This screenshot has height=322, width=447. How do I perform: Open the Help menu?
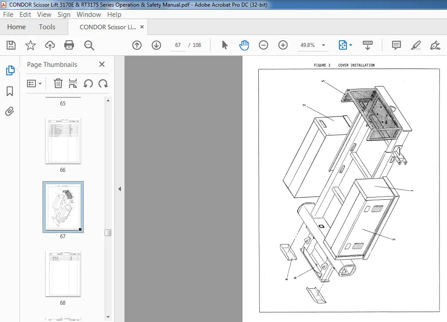(x=114, y=15)
